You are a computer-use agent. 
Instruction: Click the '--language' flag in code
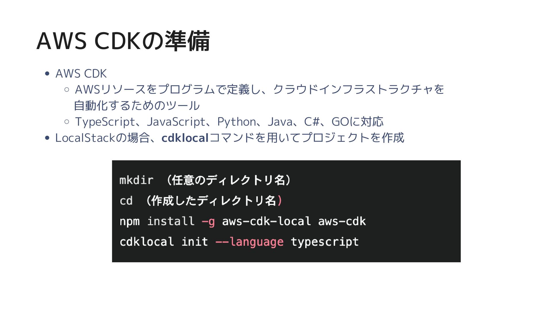pyautogui.click(x=250, y=242)
